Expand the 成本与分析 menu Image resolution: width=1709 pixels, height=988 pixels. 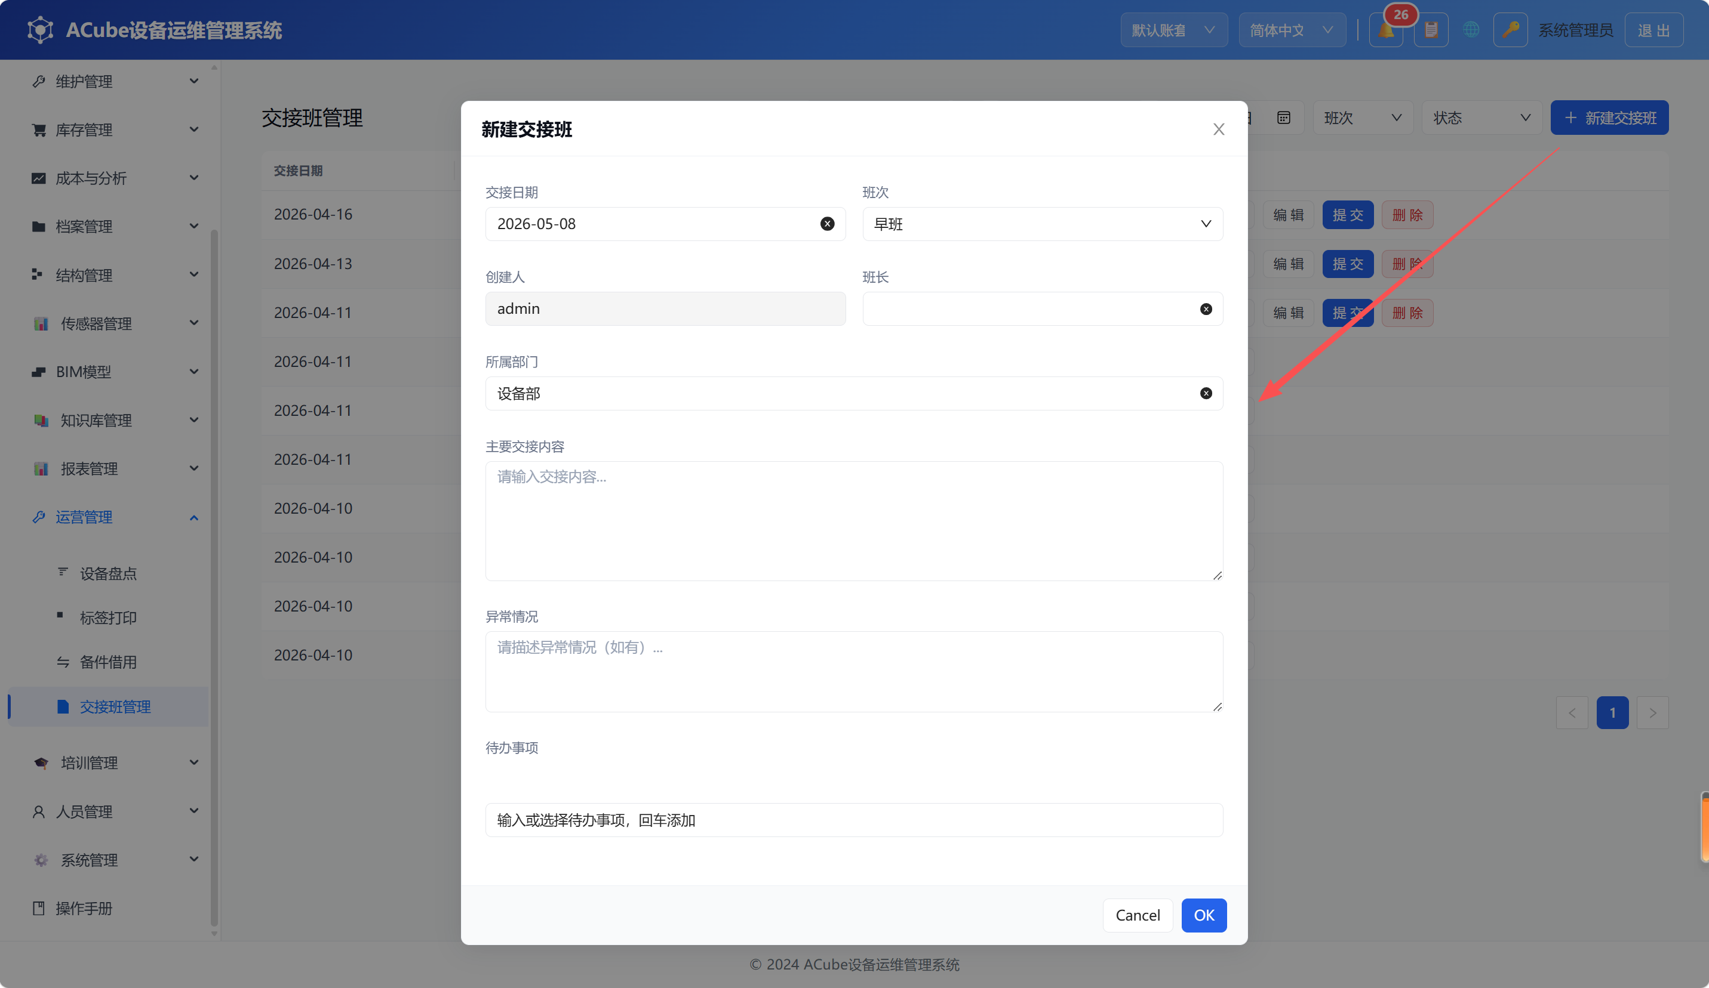tap(109, 178)
